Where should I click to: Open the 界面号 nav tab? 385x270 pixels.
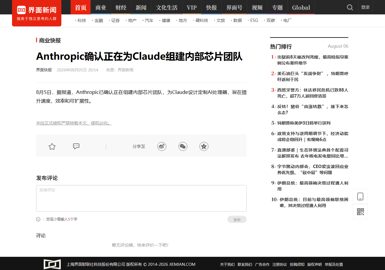click(x=234, y=7)
